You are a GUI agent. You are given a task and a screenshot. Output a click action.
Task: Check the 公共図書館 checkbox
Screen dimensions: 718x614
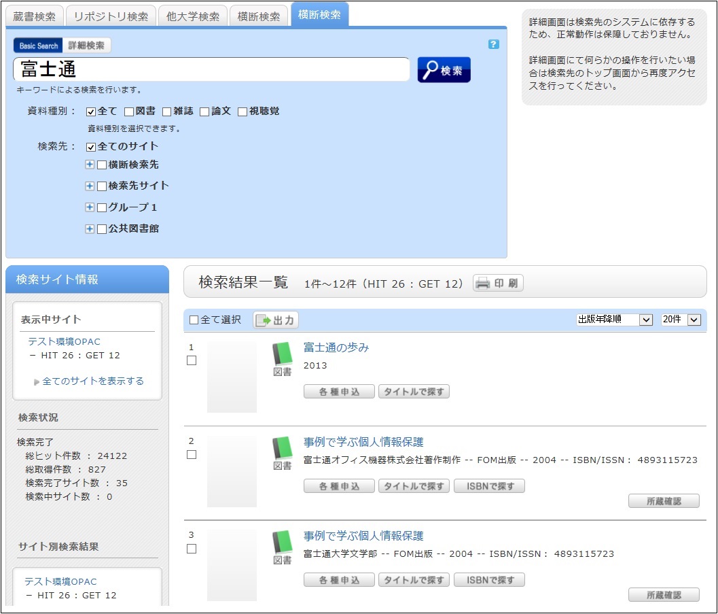102,229
